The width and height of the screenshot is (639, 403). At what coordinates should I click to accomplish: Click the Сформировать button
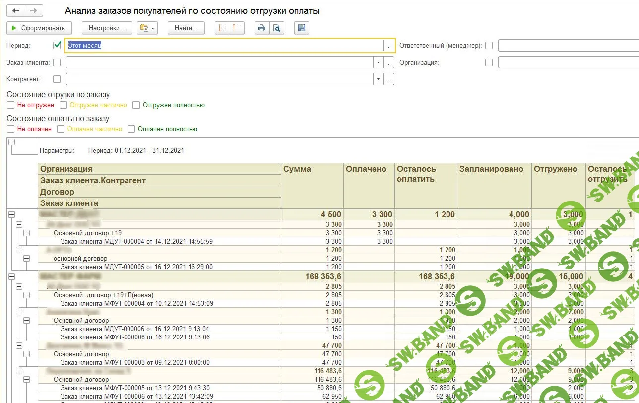point(39,28)
